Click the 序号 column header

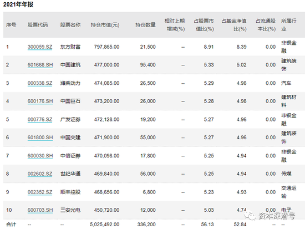pos(11,25)
